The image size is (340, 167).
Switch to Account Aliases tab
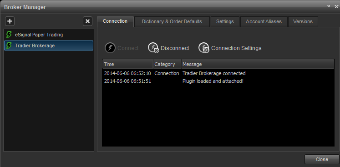tap(264, 22)
